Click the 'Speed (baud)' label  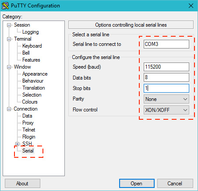click(87, 67)
